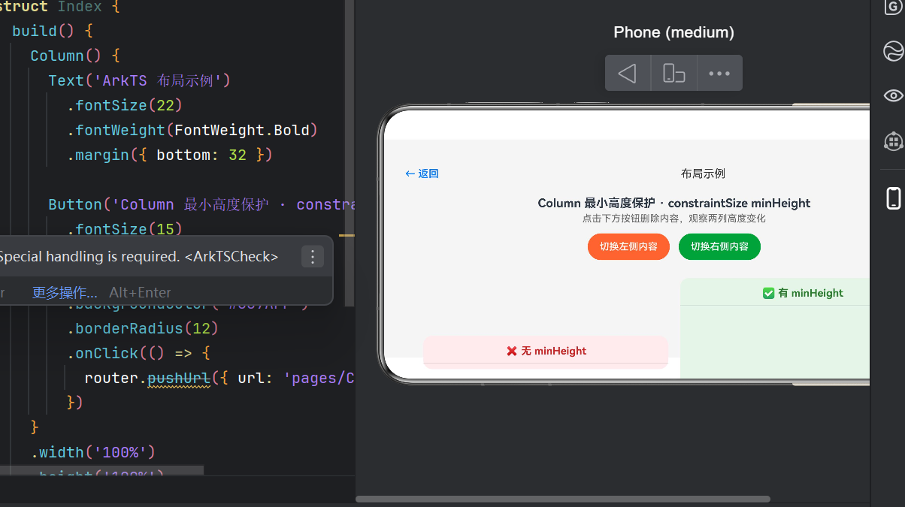Open the wave-circle icon panel in right sidebar
Image resolution: width=905 pixels, height=507 pixels.
[893, 51]
